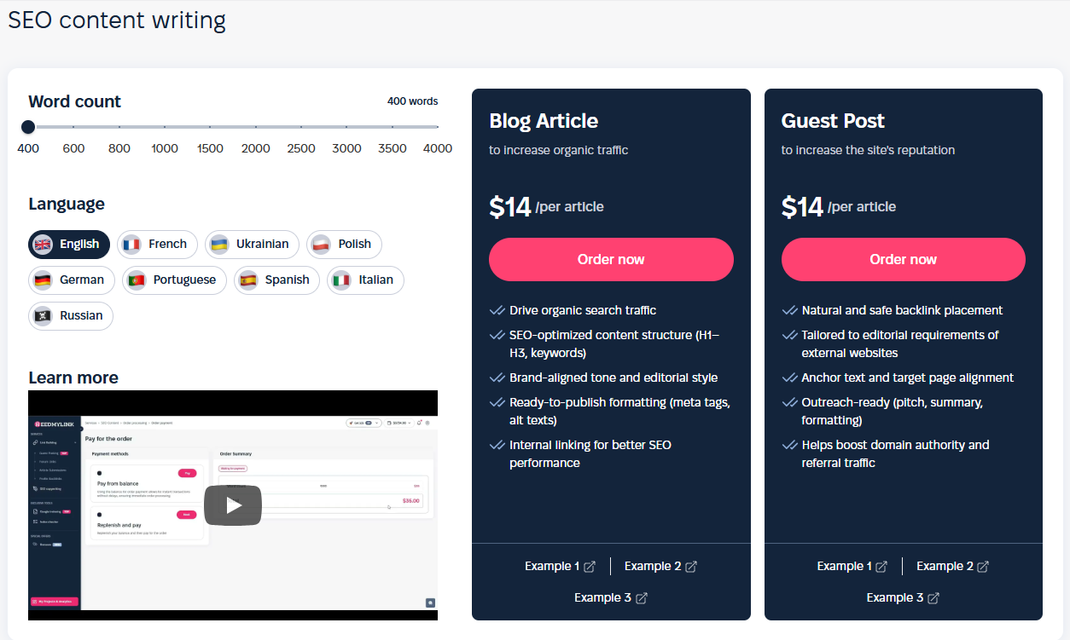Select Polish language option
The width and height of the screenshot is (1070, 640).
coord(344,245)
